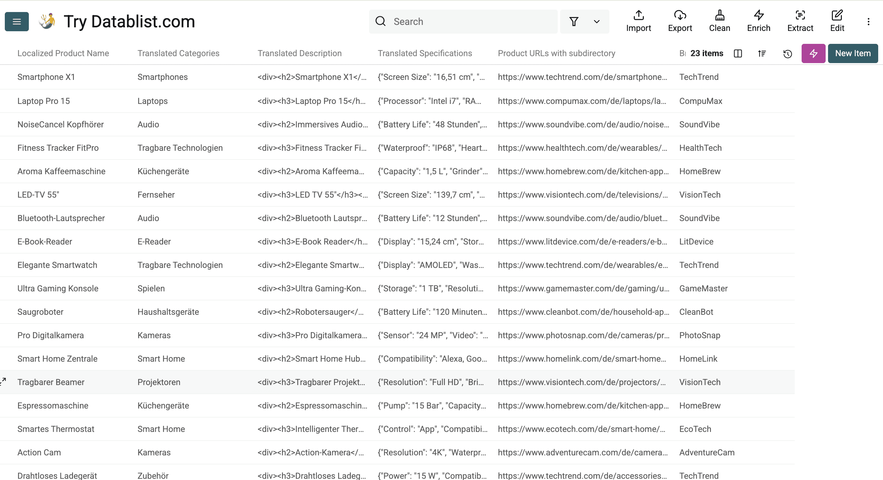Viewport: 883px width, 480px height.
Task: Open the hamburger navigation menu
Action: pyautogui.click(x=16, y=21)
